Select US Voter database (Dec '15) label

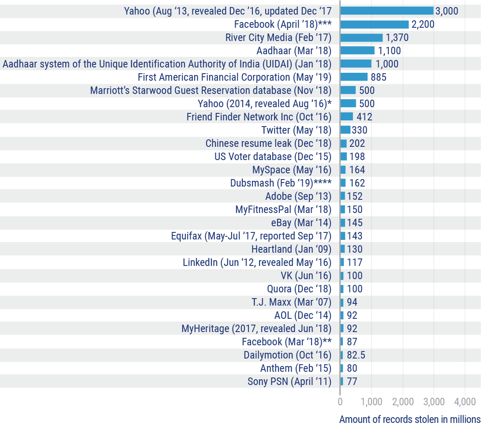pyautogui.click(x=273, y=156)
